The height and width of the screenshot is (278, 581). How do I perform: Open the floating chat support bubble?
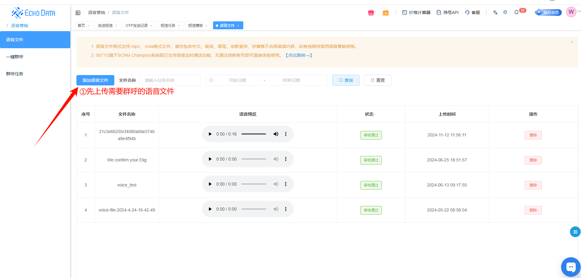(570, 267)
